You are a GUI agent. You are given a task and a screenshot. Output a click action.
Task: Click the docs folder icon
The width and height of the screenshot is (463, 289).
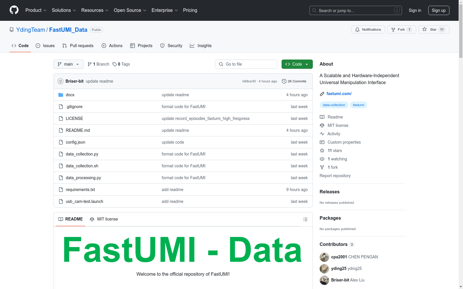pos(61,95)
